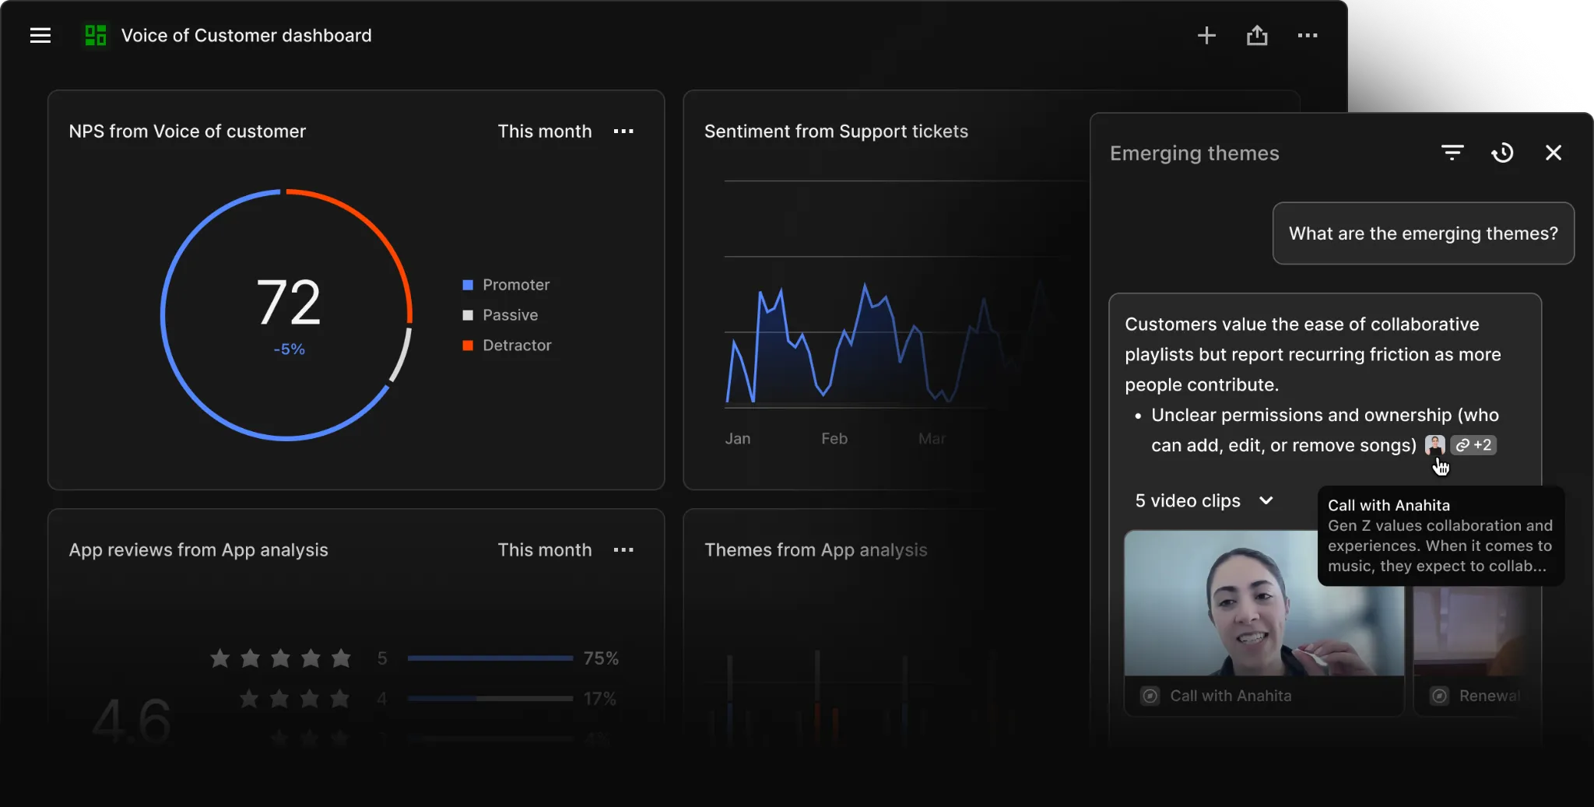Open the hamburger navigation menu
This screenshot has width=1594, height=807.
tap(40, 36)
